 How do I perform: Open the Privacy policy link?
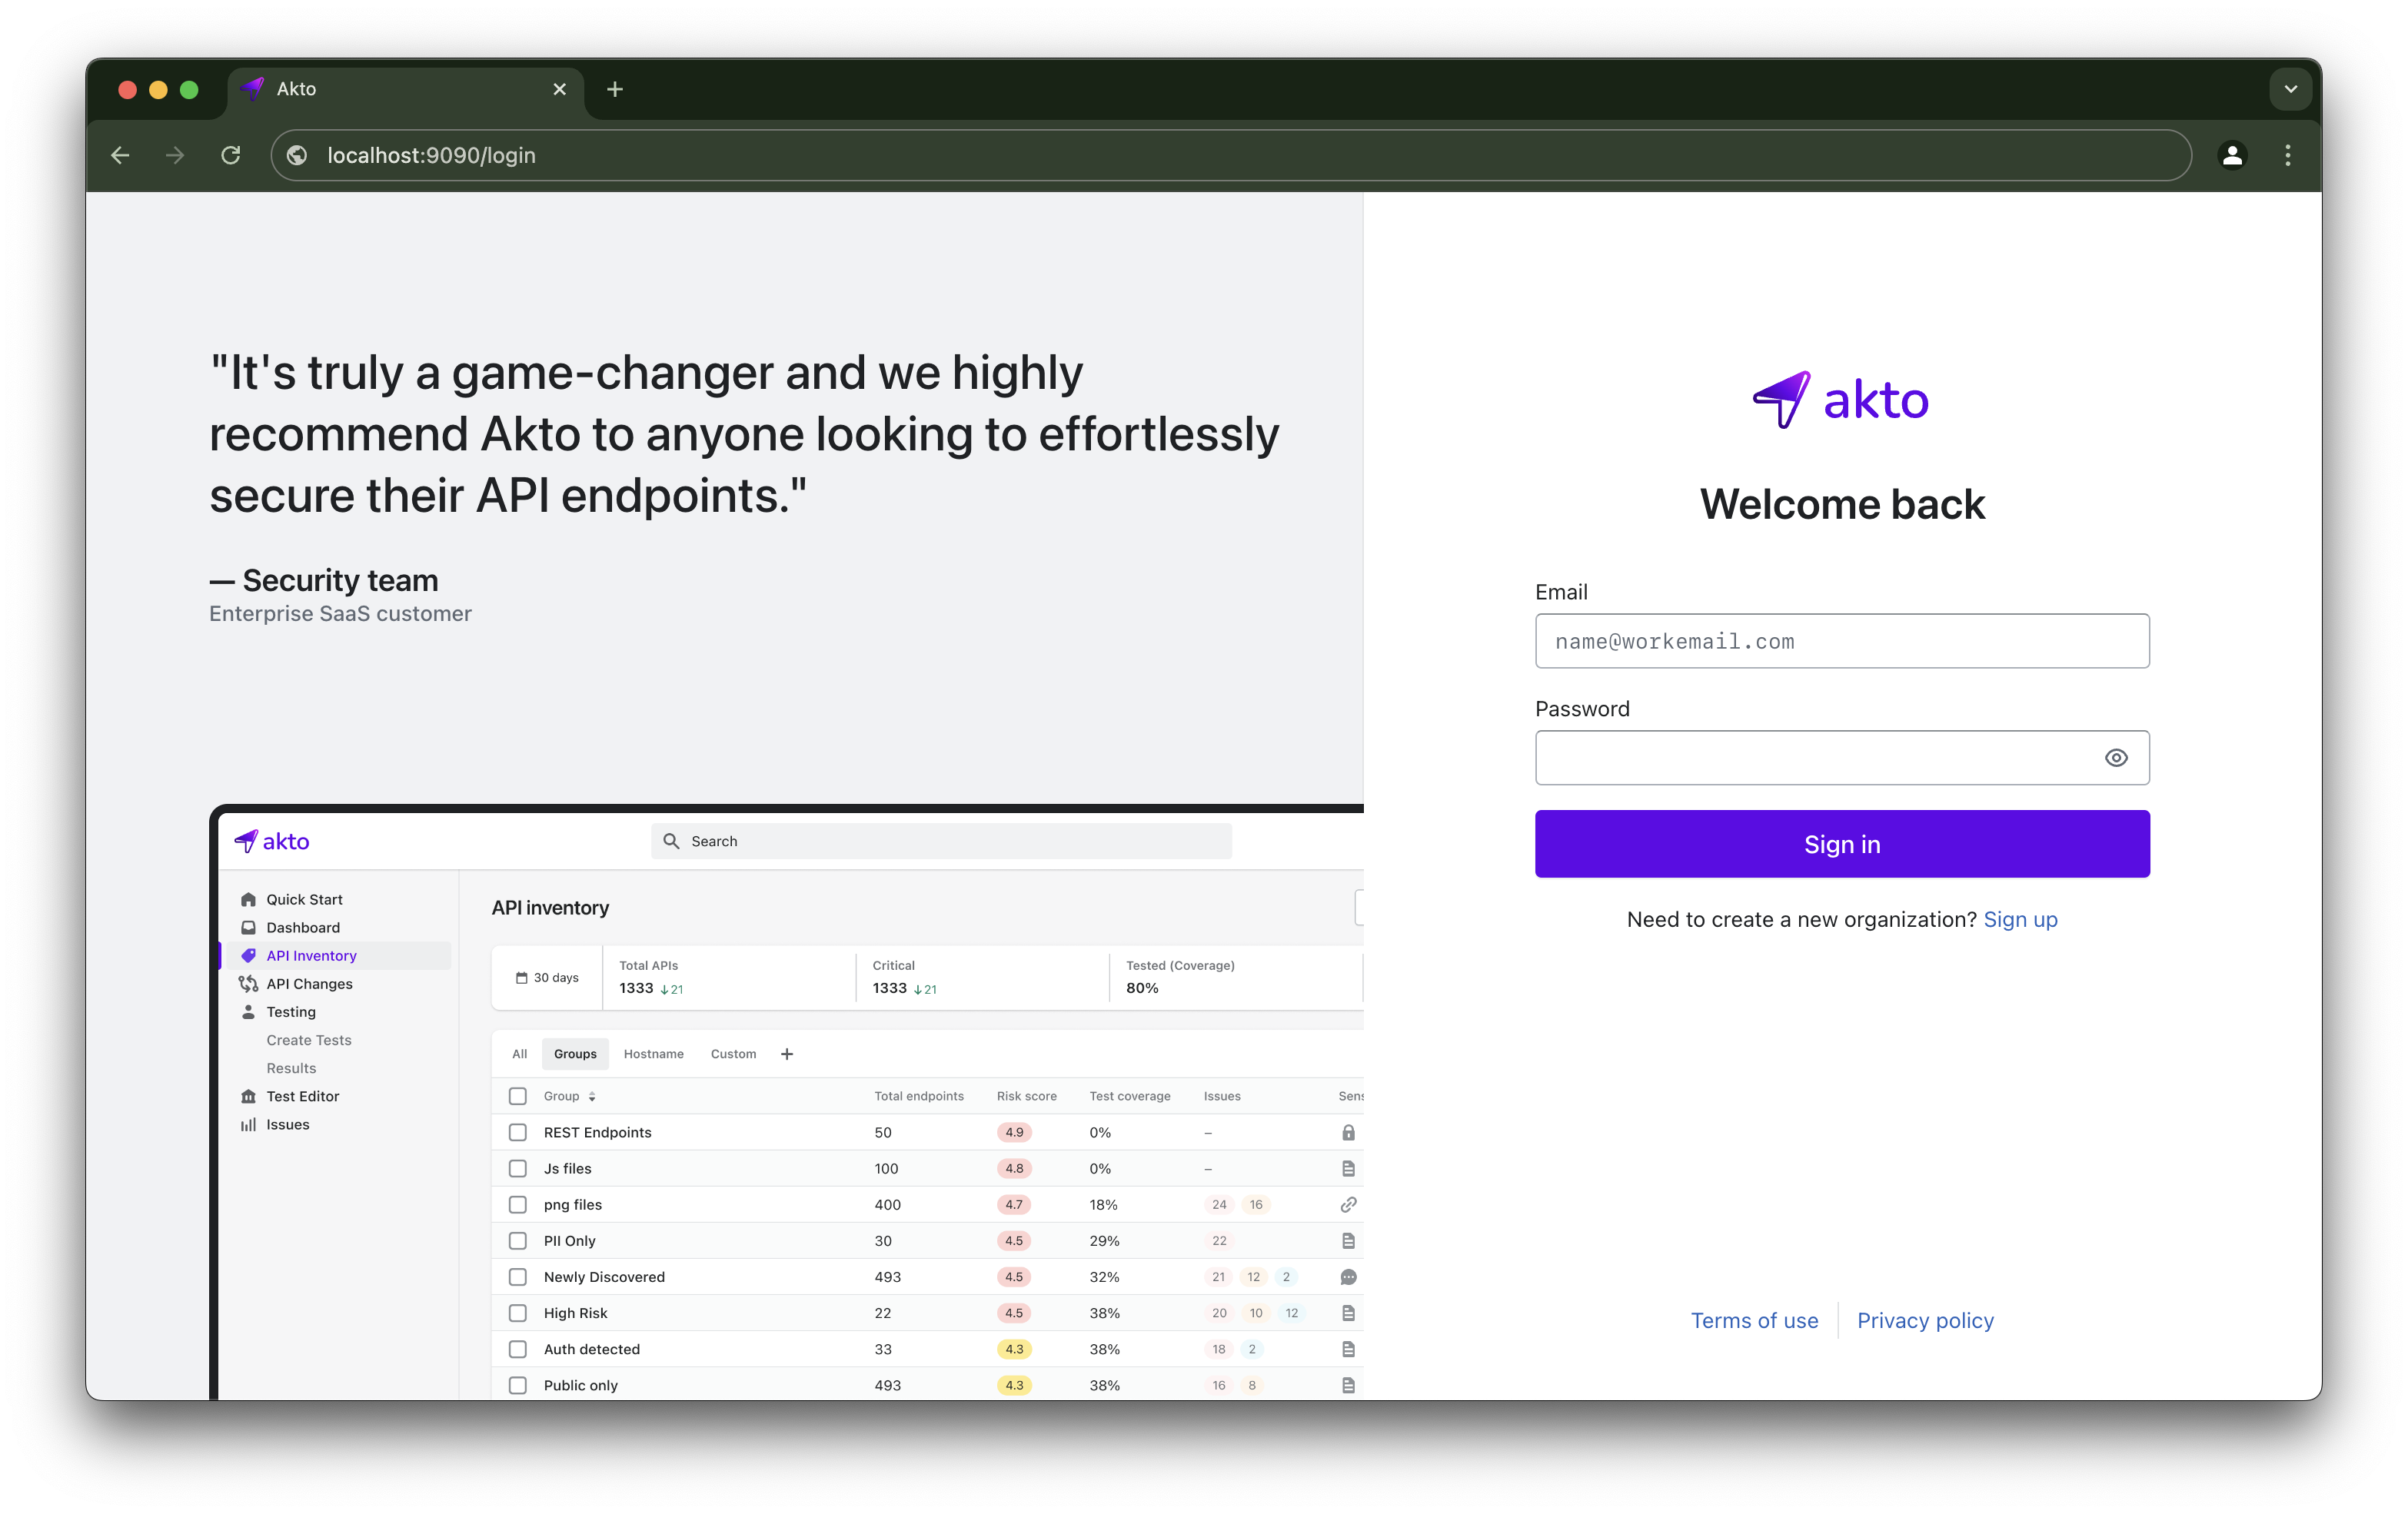pos(1925,1320)
